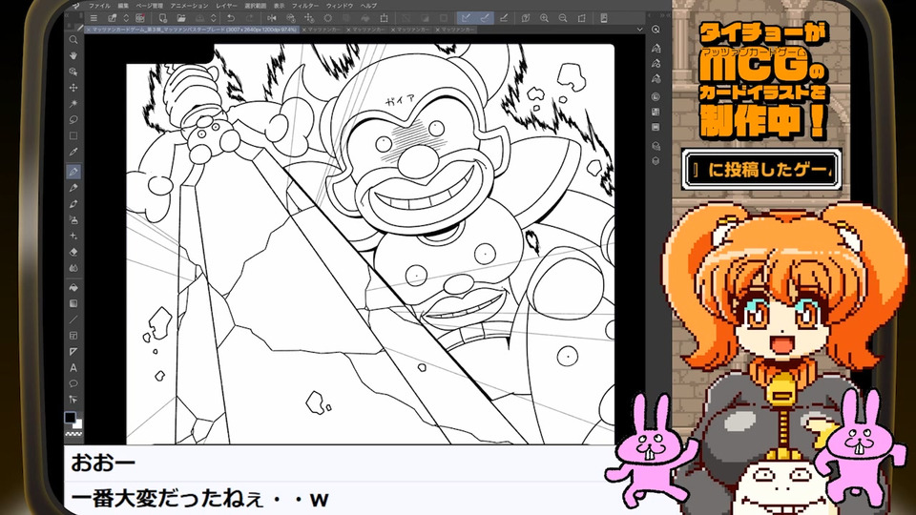This screenshot has width=916, height=515.
Task: Click the up-down stepper beside the open-folder icon
Action: (x=213, y=18)
